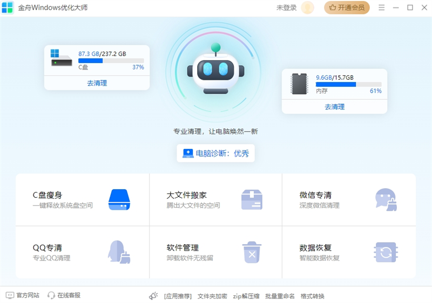Click the C盘 usage progress bar
Viewport: 432px width, 303px height.
point(111,61)
